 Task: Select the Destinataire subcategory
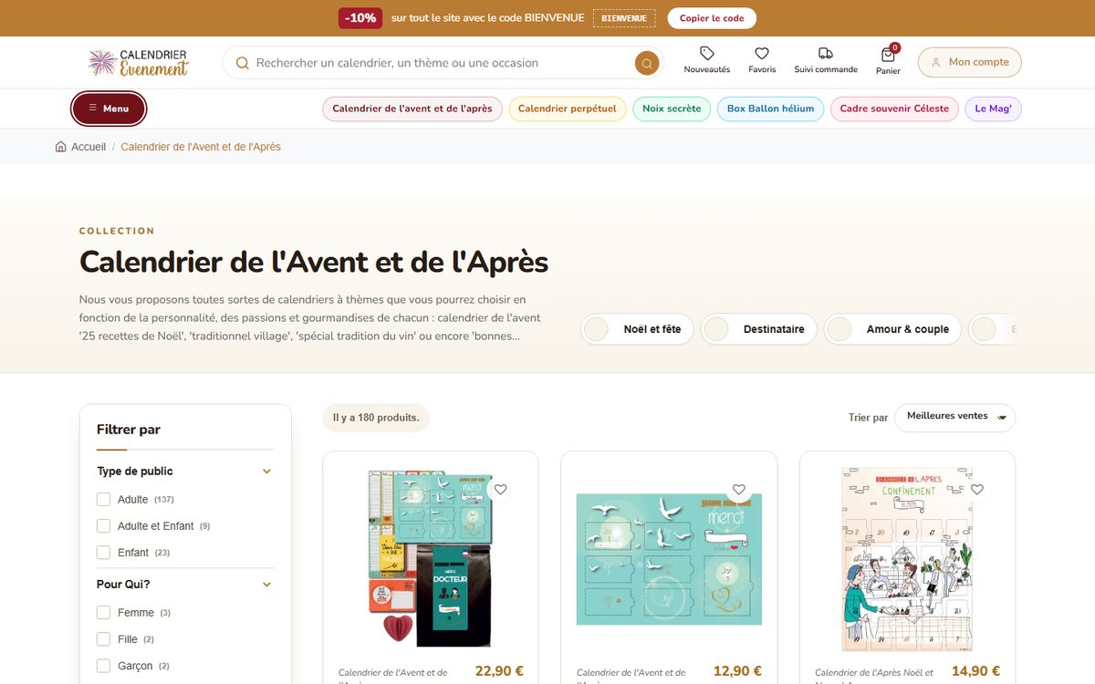(x=759, y=329)
